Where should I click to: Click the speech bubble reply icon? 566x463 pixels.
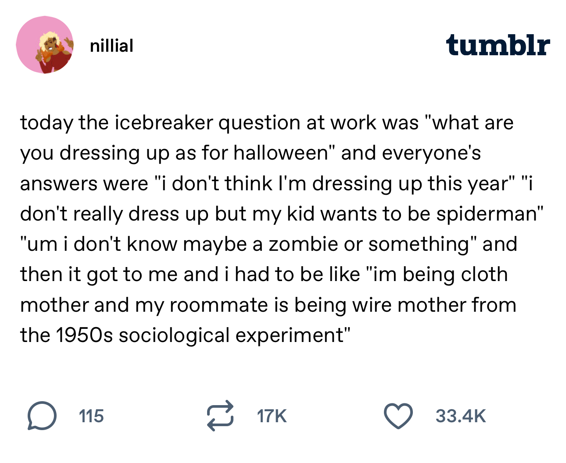(42, 416)
